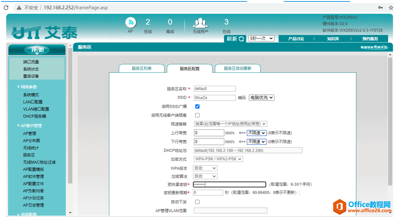Open 系统状态 in sidebar

pos(31,69)
